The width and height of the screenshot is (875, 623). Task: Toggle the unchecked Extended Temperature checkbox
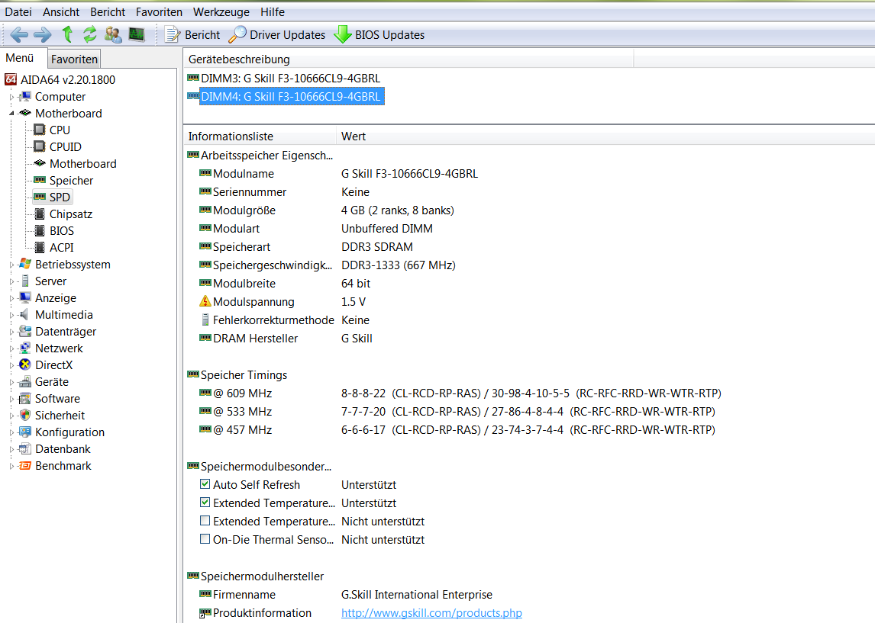pos(205,521)
